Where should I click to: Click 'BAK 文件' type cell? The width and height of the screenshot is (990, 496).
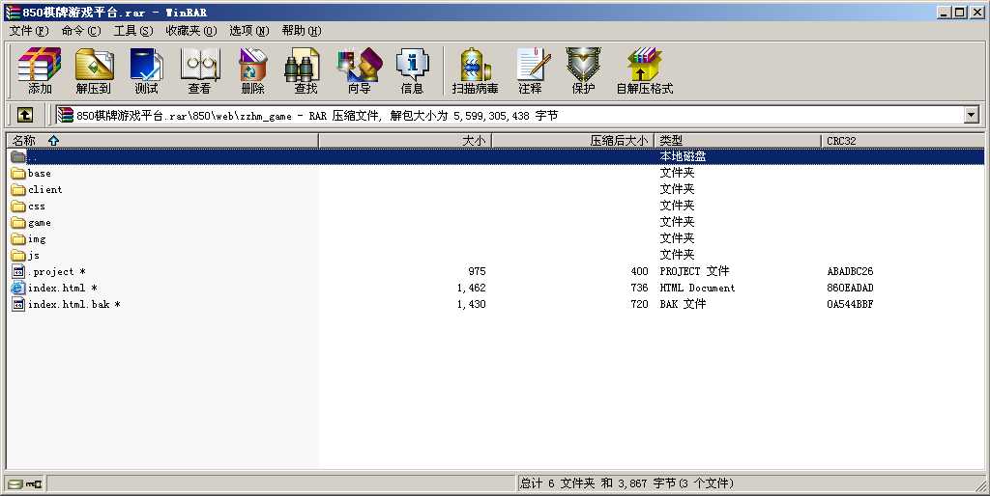coord(683,304)
